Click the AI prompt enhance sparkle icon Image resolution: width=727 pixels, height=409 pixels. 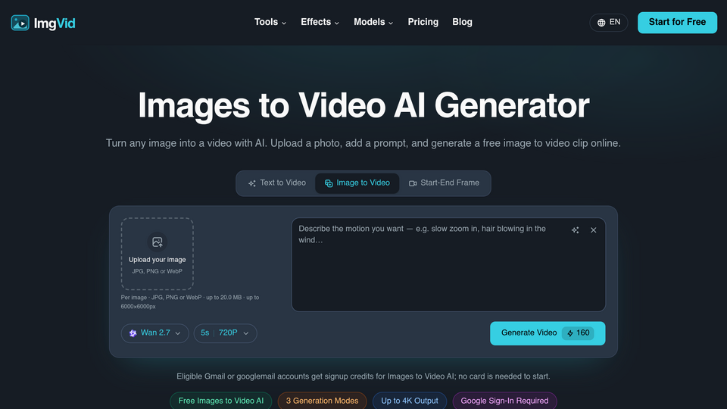(575, 230)
